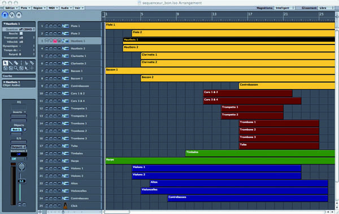Click the first empty Insert slot
Viewport: 339px width, 214px height.
pos(19,116)
